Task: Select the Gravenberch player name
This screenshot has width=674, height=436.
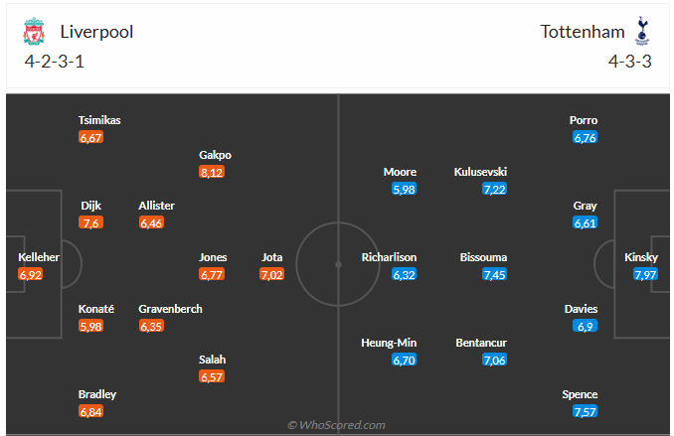Action: [x=170, y=309]
